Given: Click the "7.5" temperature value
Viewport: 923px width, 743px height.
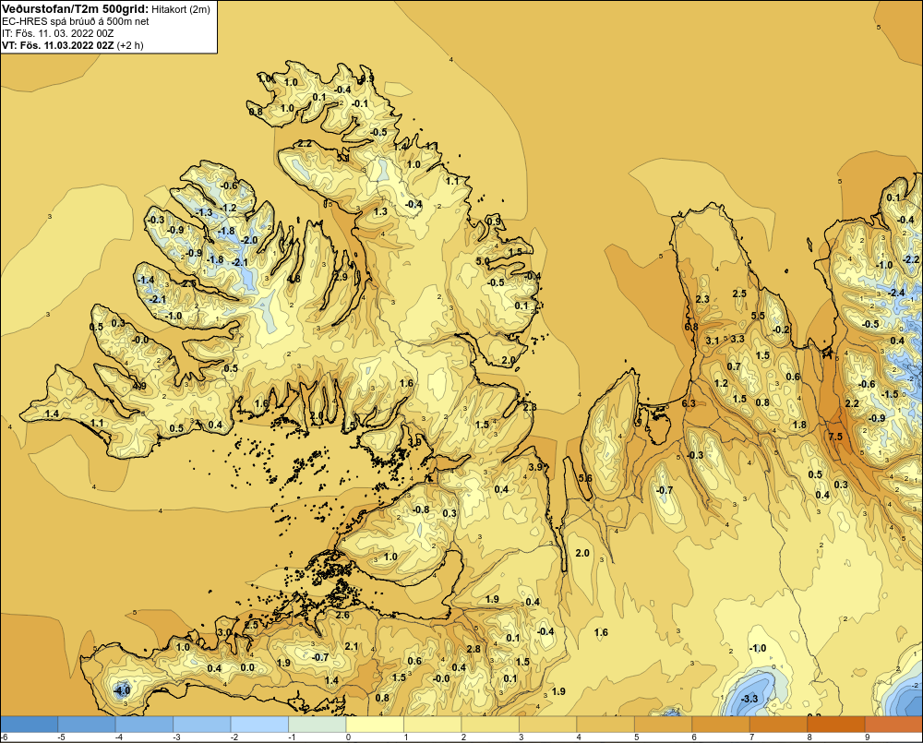Looking at the screenshot, I should pos(835,437).
